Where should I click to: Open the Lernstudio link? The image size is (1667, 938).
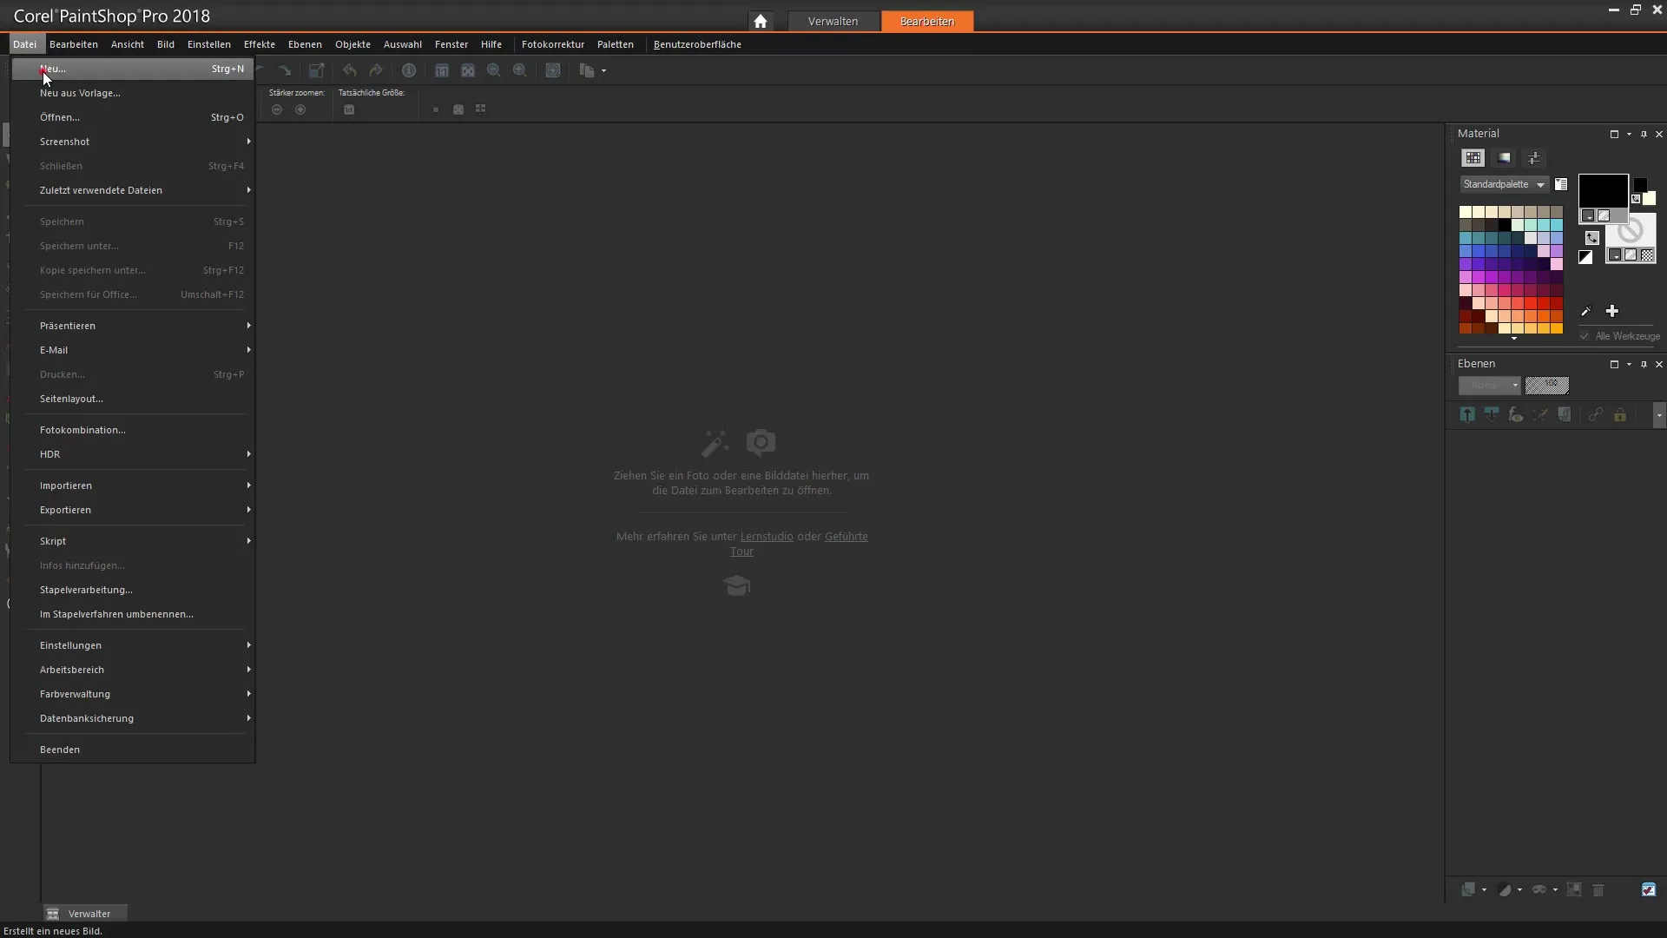tap(766, 537)
